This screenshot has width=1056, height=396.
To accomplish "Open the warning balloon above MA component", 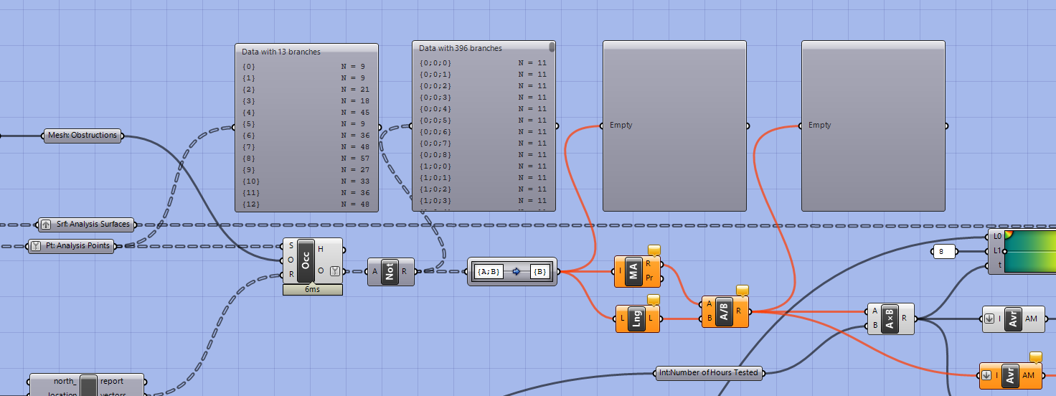I will click(654, 250).
